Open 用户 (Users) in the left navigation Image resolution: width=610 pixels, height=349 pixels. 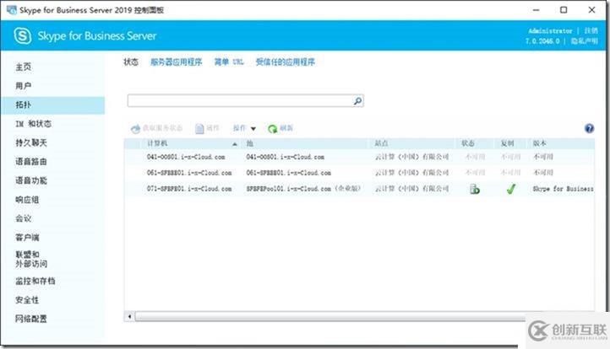coord(24,86)
